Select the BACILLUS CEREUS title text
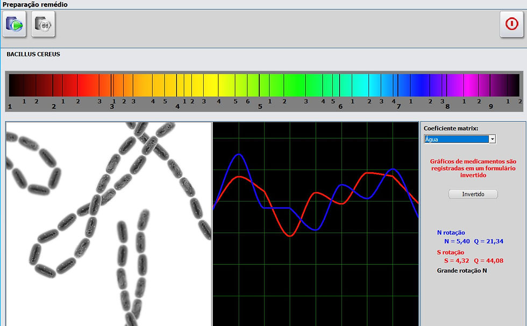 33,54
